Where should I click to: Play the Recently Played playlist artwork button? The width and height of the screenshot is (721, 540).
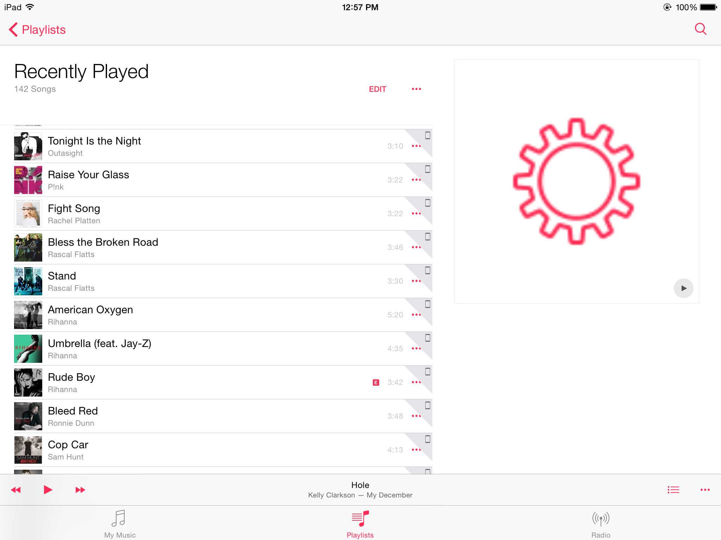(683, 288)
